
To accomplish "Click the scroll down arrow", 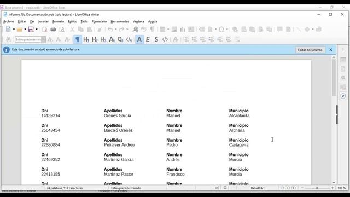I will point(334,182).
